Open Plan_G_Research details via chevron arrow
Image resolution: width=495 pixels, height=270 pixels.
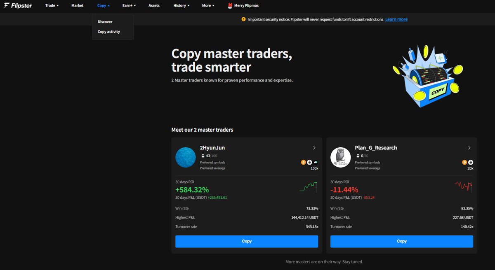pos(469,148)
